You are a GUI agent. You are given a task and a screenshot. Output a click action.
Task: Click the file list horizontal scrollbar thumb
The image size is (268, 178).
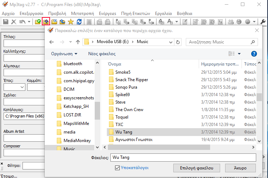click(x=159, y=147)
